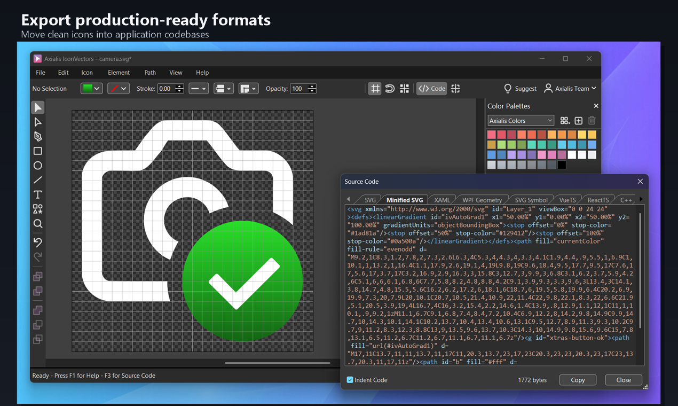678x406 pixels.
Task: Select the Direct Selection node tool
Action: click(x=38, y=122)
